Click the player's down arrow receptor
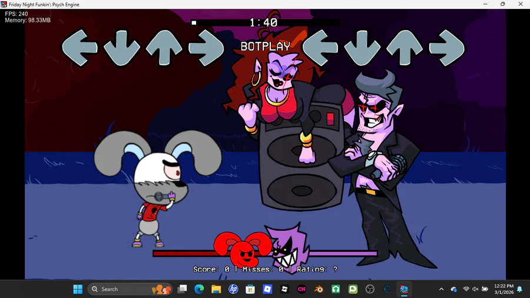Viewport: 530px width, 298px height. pyautogui.click(x=362, y=48)
